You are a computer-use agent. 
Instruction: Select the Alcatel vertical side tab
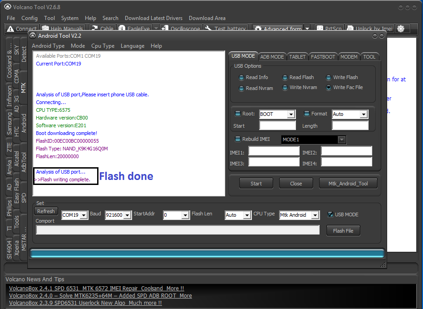[16, 159]
